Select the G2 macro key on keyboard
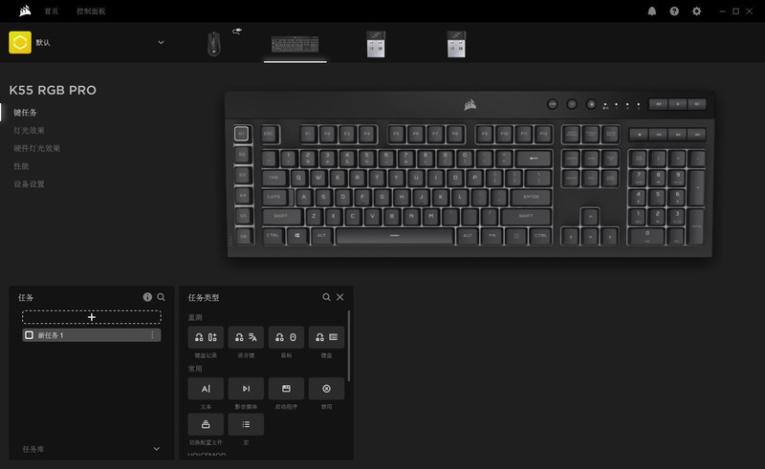765x469 pixels. (x=243, y=155)
